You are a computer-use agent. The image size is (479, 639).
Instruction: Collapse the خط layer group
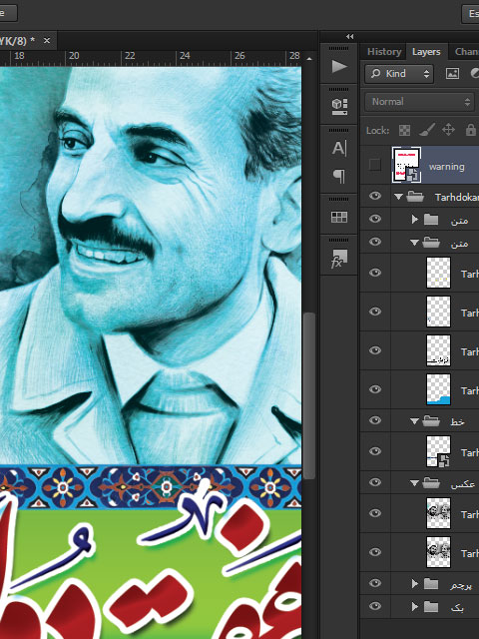(414, 421)
